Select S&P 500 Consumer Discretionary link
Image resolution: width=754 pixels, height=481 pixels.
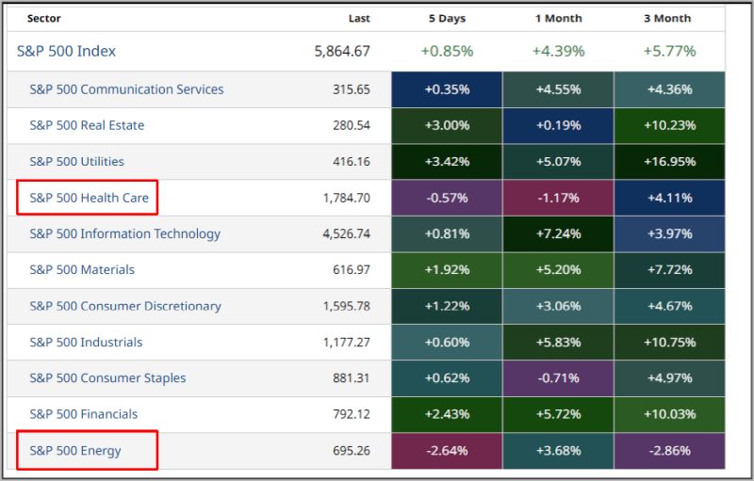125,306
